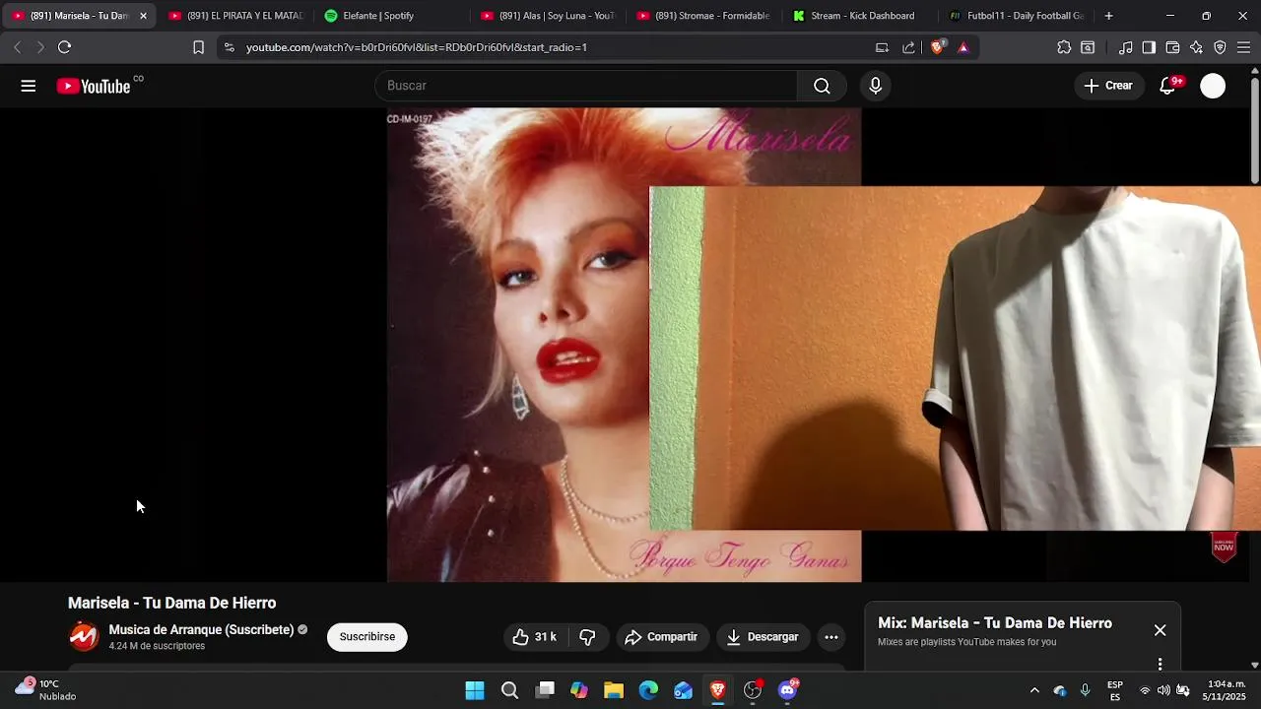This screenshot has width=1261, height=709.
Task: Click the page vertical scrollbar thumb
Action: click(1254, 129)
